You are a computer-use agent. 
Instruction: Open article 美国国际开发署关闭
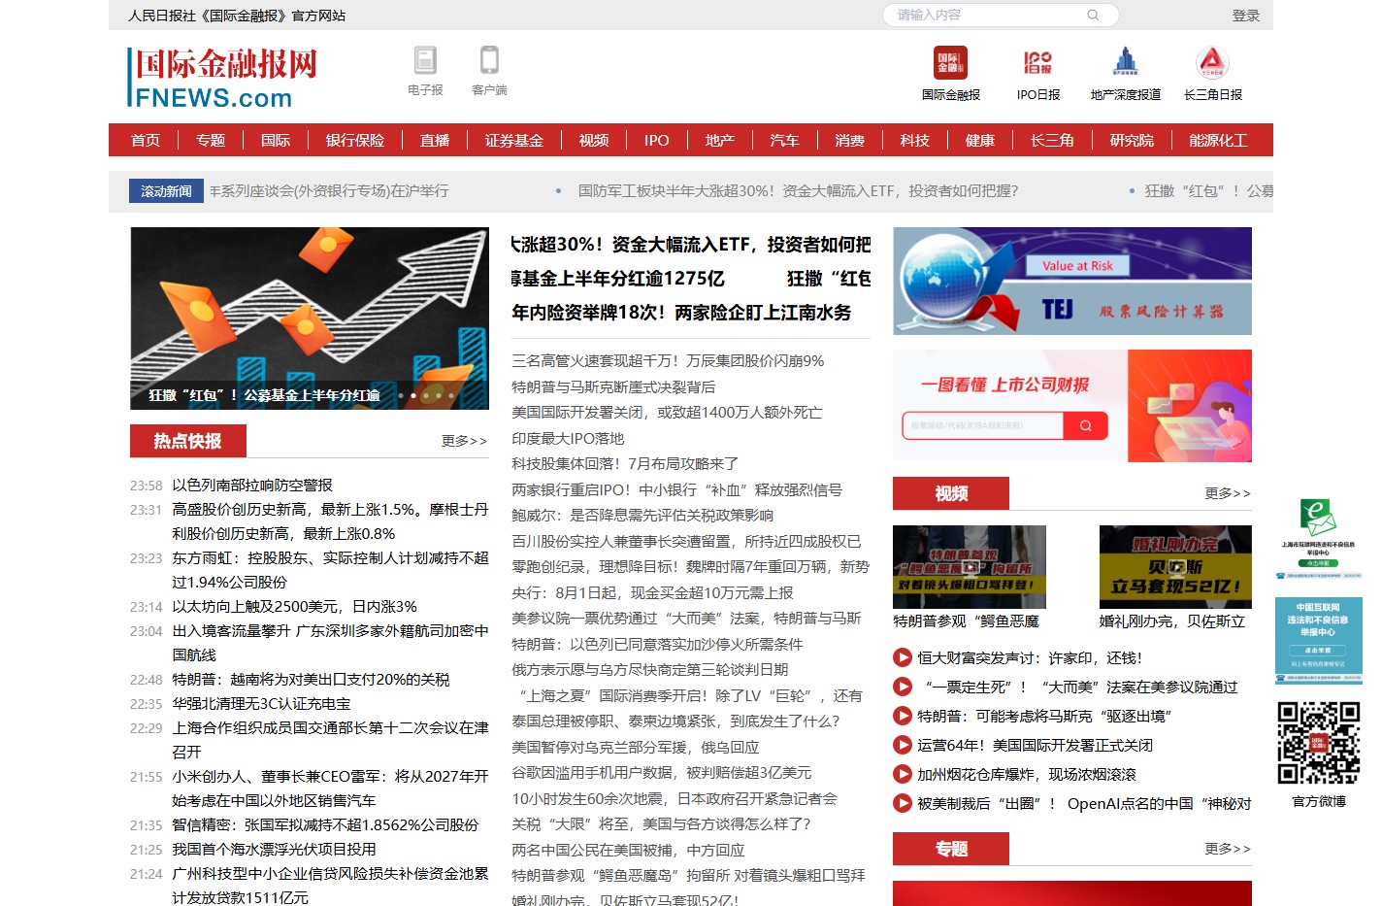click(667, 413)
